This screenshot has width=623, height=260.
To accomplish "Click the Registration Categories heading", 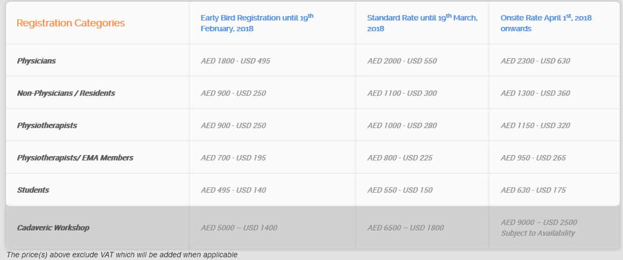I will click(x=71, y=23).
